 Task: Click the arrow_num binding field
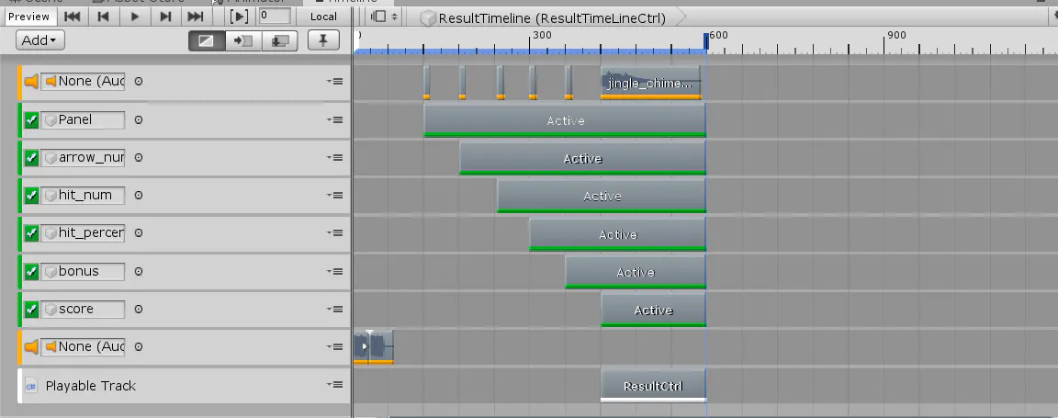coord(84,157)
